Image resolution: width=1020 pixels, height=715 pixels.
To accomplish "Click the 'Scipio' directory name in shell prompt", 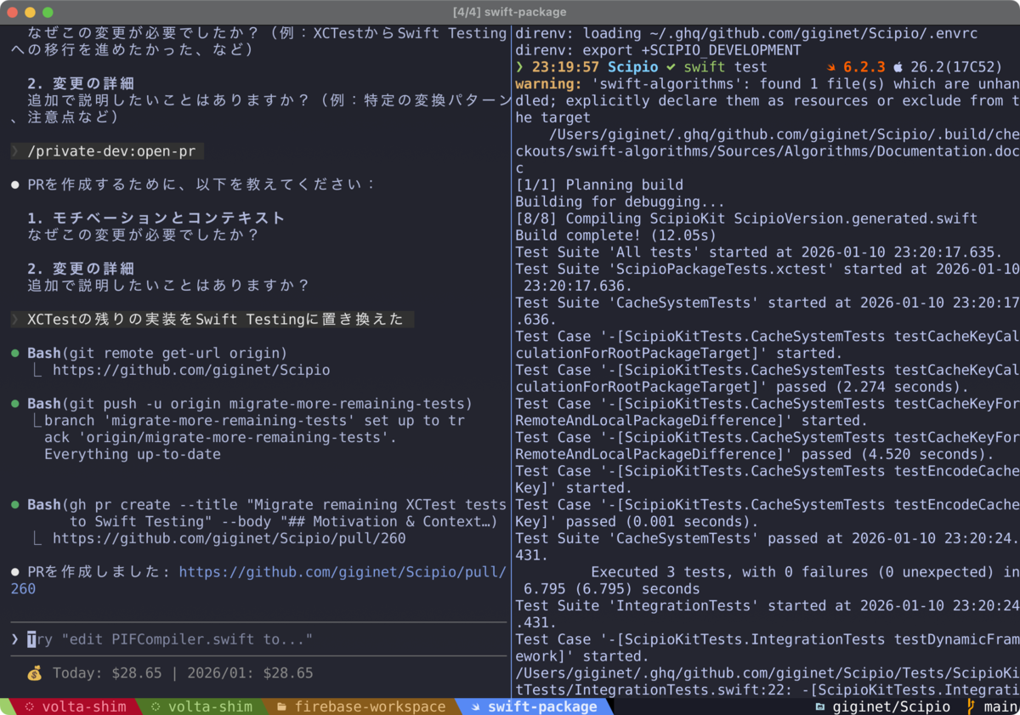I will click(x=633, y=67).
